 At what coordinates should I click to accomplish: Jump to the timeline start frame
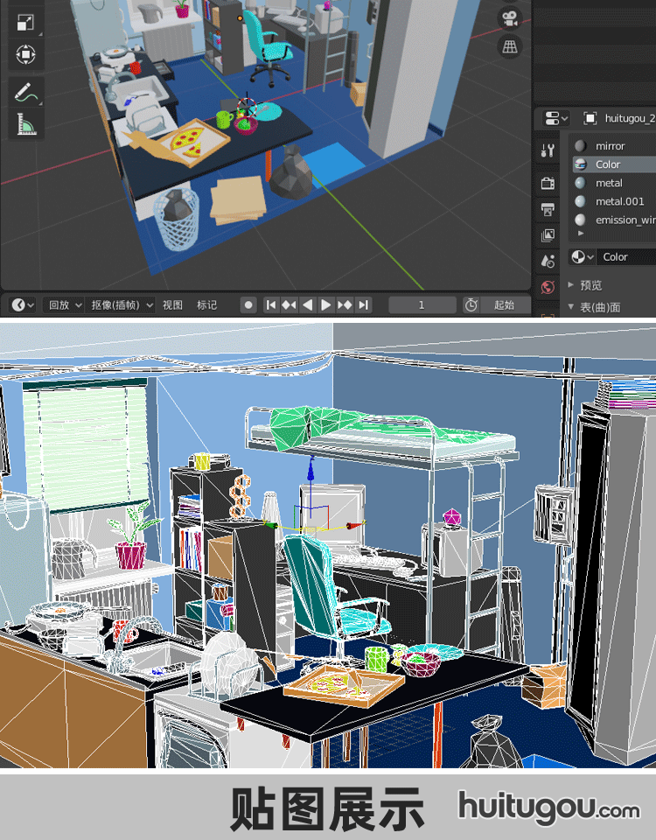point(271,304)
